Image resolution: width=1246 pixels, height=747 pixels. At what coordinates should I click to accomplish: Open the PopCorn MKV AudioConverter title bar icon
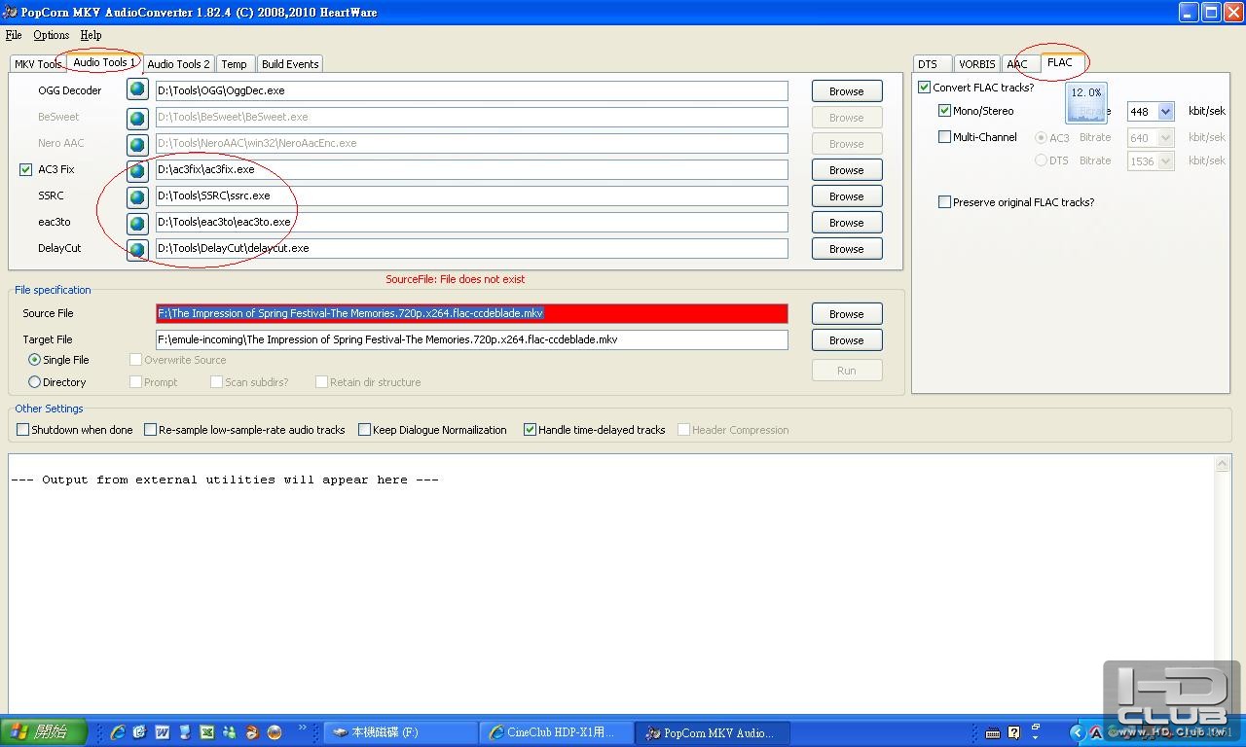pos(10,12)
